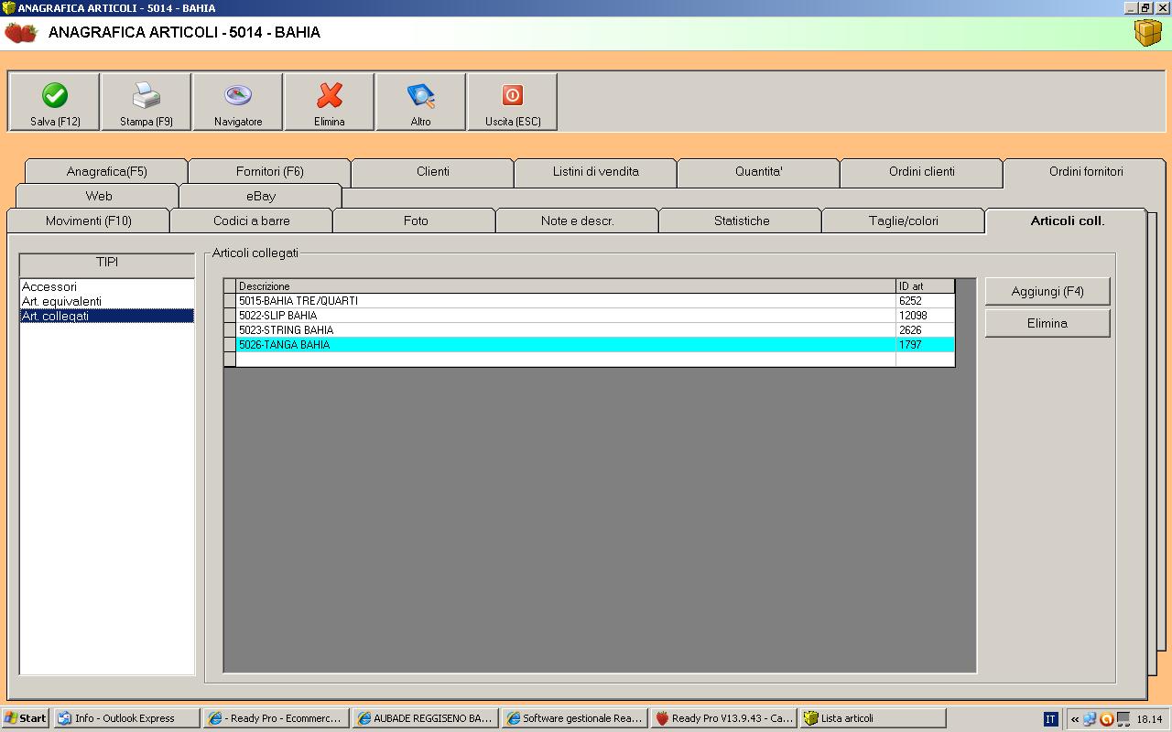Open the Movimenti (F10) tab
The width and height of the screenshot is (1172, 732).
89,221
